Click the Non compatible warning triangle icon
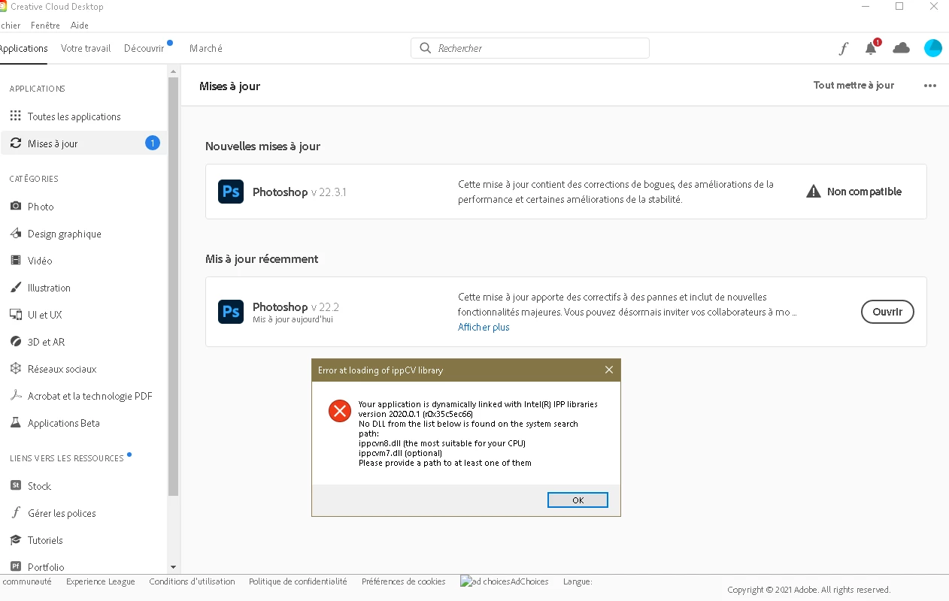This screenshot has width=949, height=601. [814, 192]
